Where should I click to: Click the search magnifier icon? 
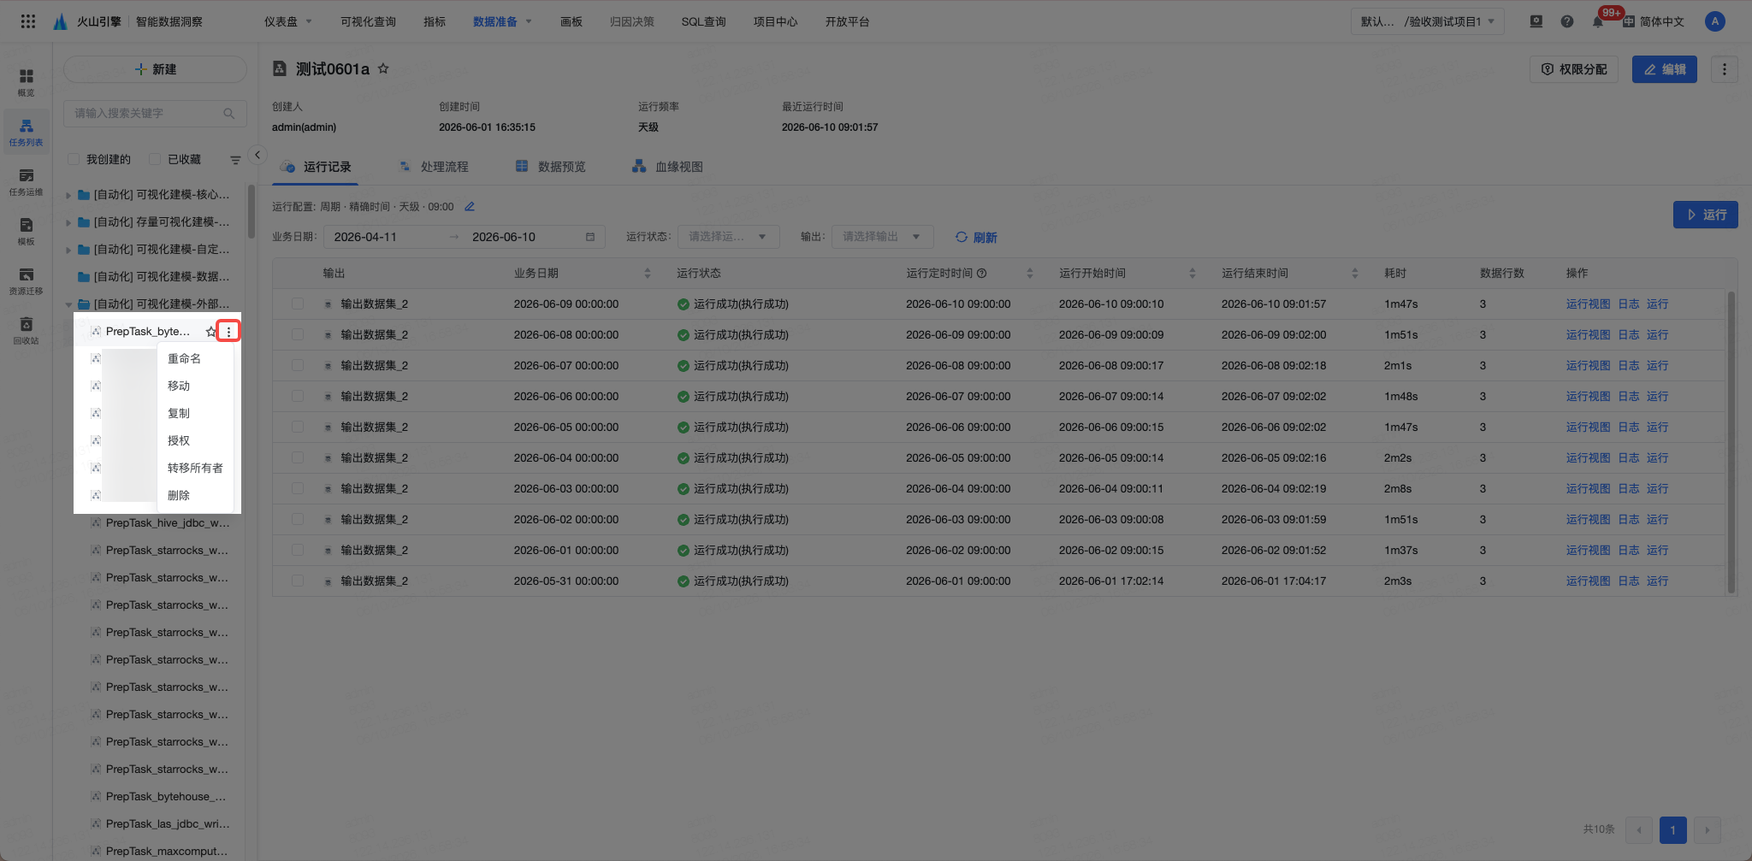point(228,113)
